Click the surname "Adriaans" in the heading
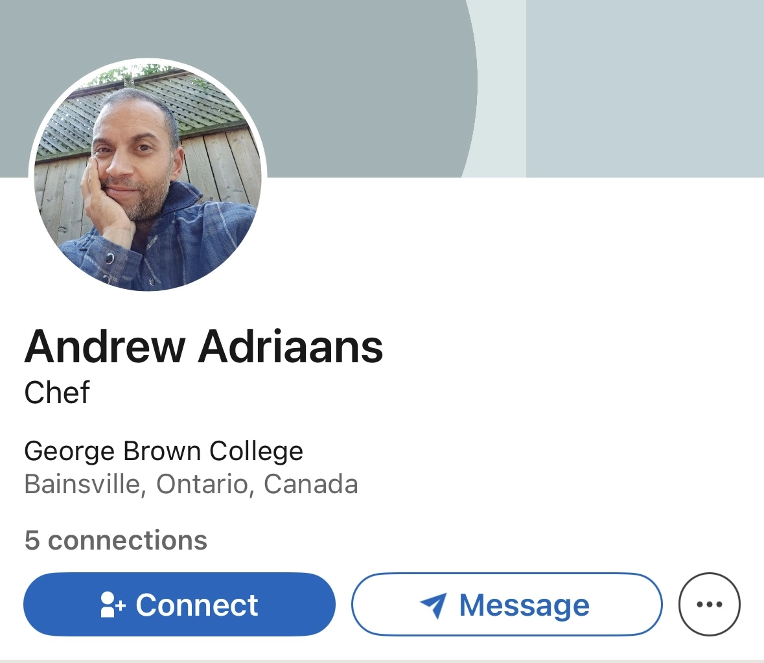This screenshot has height=663, width=764. click(290, 346)
